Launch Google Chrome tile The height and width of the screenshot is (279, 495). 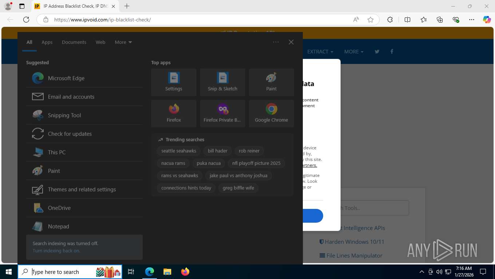point(272,114)
